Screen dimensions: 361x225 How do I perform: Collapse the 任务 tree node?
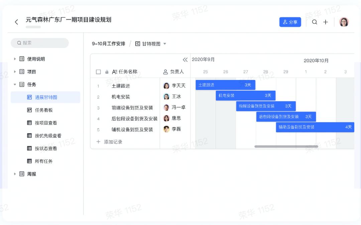tap(15, 85)
